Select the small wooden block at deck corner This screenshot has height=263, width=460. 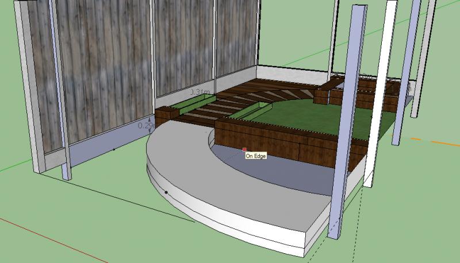pos(168,116)
